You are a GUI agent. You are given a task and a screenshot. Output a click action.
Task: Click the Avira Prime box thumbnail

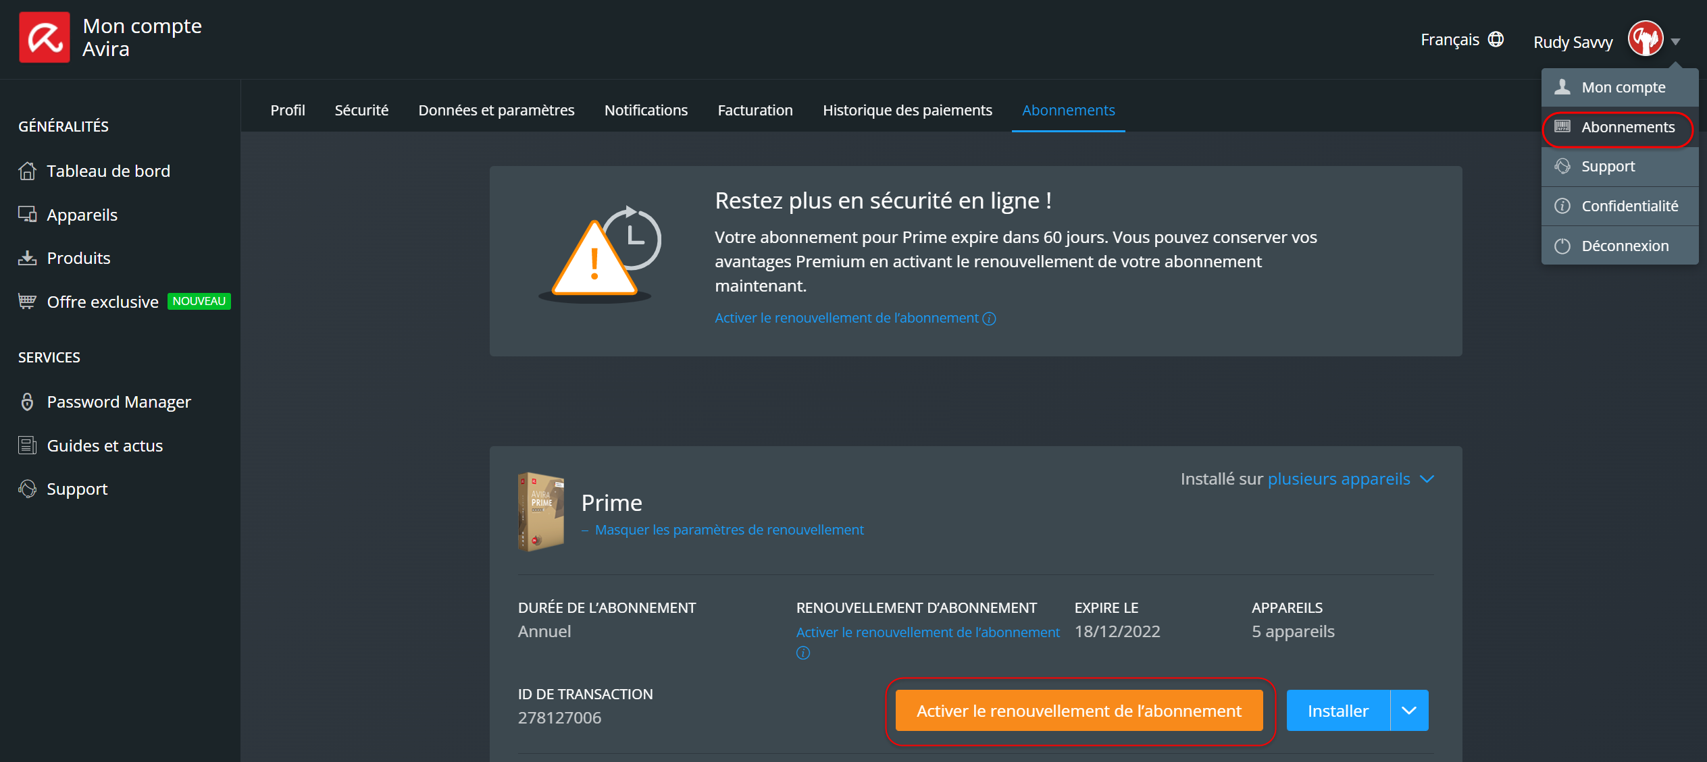pyautogui.click(x=541, y=512)
